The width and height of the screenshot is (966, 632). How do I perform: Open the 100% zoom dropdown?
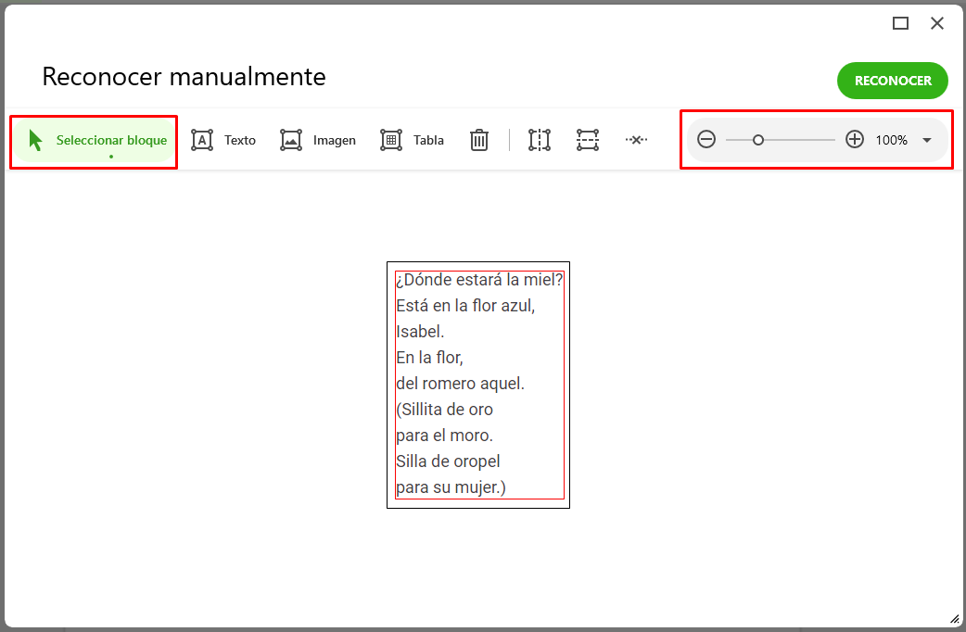926,141
